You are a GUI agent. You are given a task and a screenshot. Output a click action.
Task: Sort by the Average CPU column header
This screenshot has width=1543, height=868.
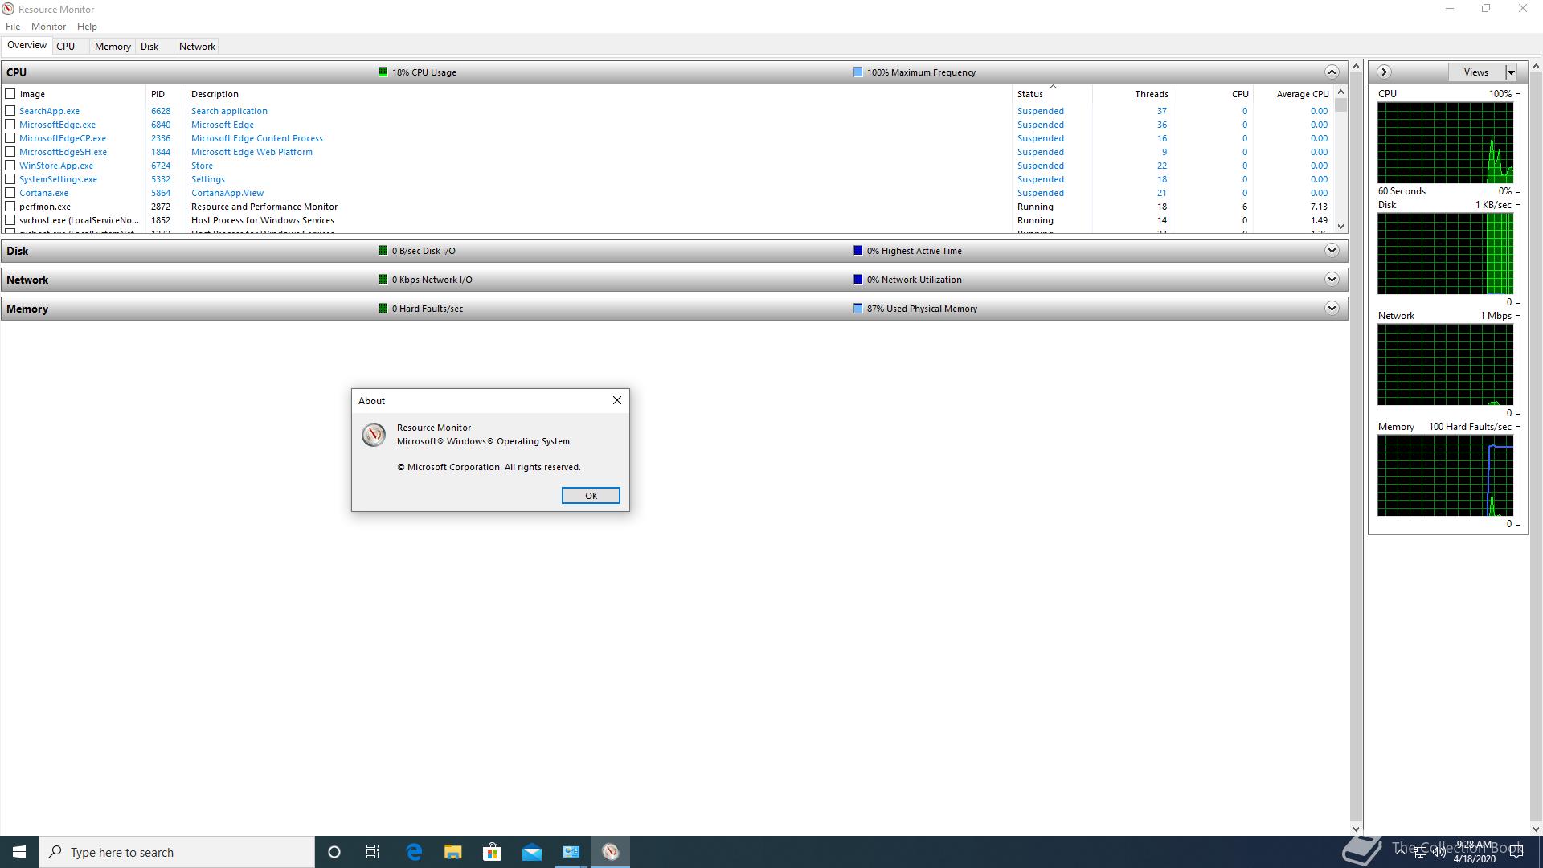point(1293,94)
